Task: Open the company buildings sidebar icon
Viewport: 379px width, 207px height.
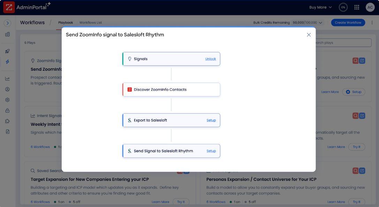Action: click(x=7, y=34)
